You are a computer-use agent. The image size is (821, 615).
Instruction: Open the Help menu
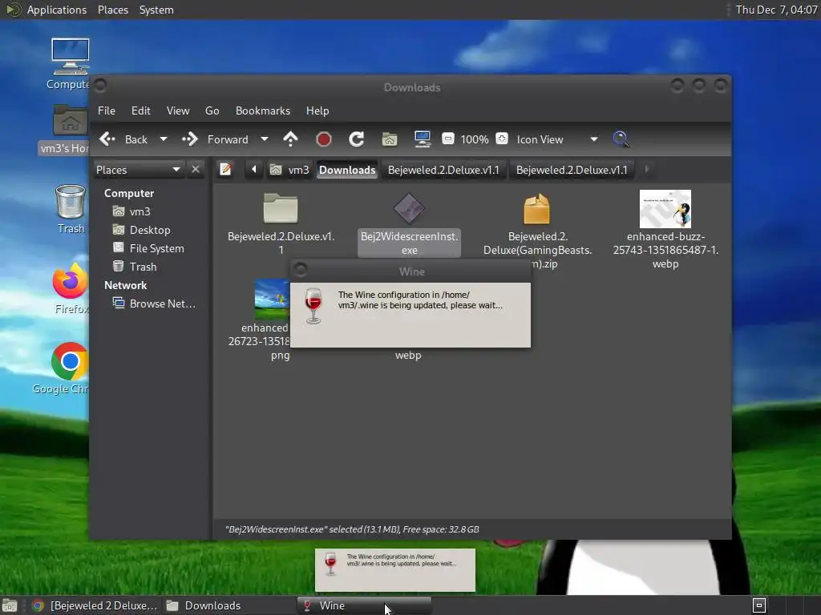pos(317,111)
